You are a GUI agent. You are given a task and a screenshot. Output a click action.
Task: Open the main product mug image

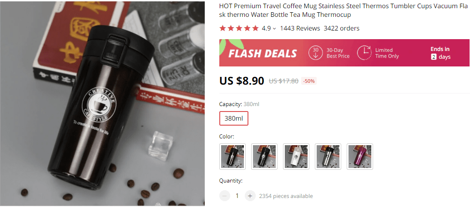(x=102, y=104)
